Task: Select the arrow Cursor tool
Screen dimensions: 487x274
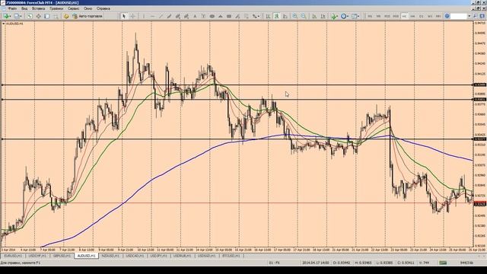Action: [x=123, y=16]
